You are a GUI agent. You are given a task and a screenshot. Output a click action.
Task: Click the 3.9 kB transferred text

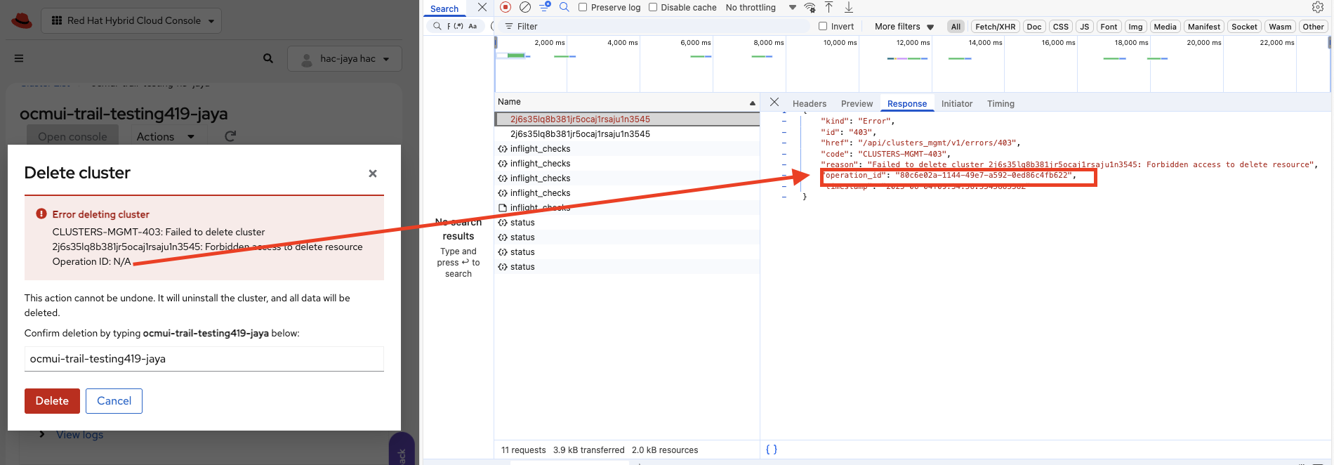point(588,450)
